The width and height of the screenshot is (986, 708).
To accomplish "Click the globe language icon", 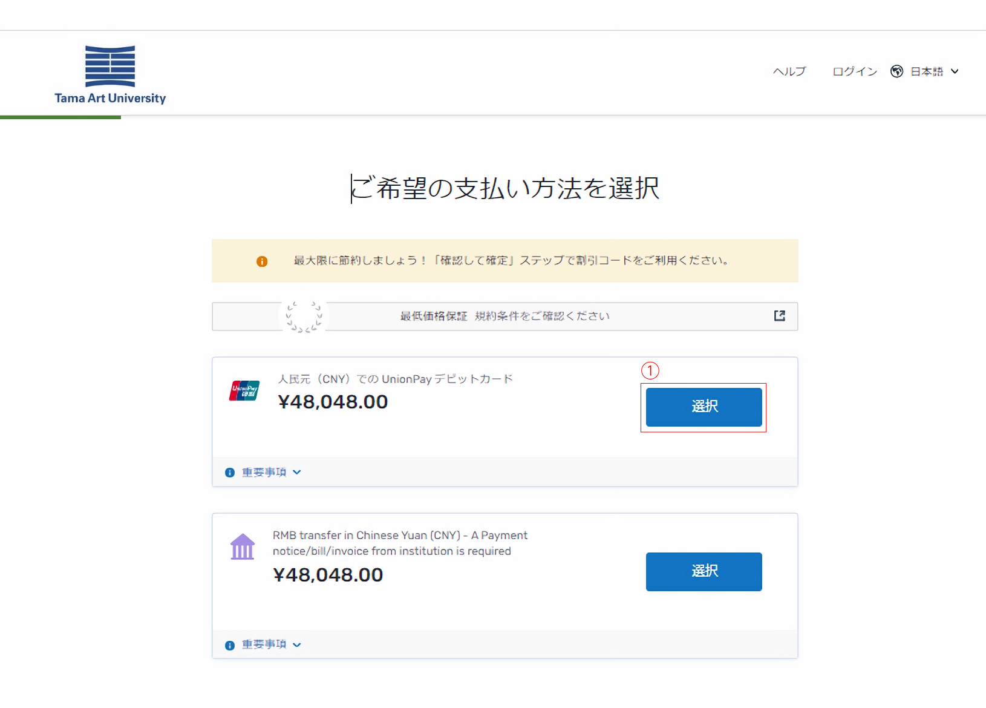I will [x=896, y=71].
